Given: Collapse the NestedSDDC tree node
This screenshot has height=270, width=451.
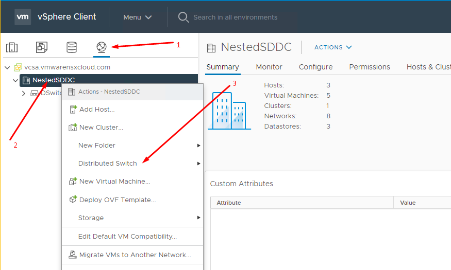Looking at the screenshot, I should (15, 80).
